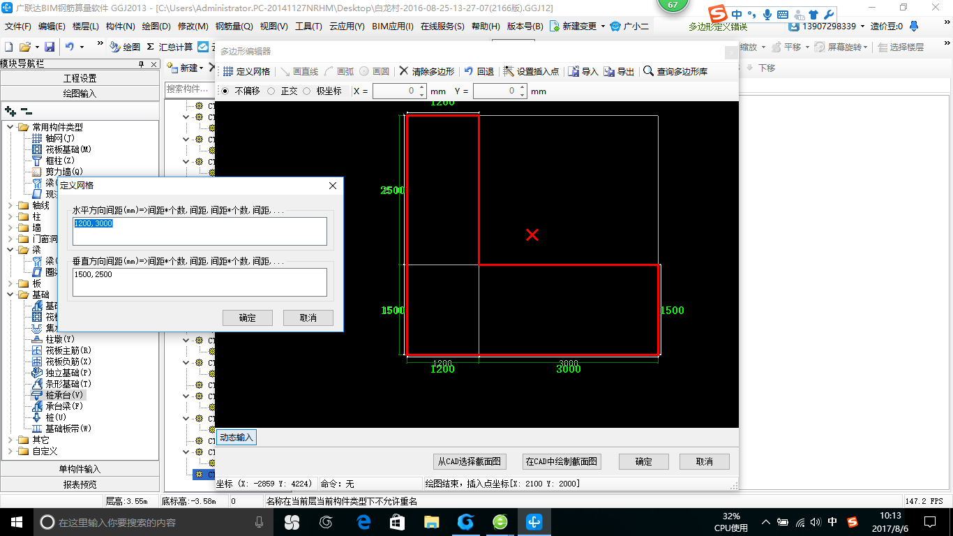Click 取消 in the polygon editor
The width and height of the screenshot is (953, 536).
[x=704, y=461]
